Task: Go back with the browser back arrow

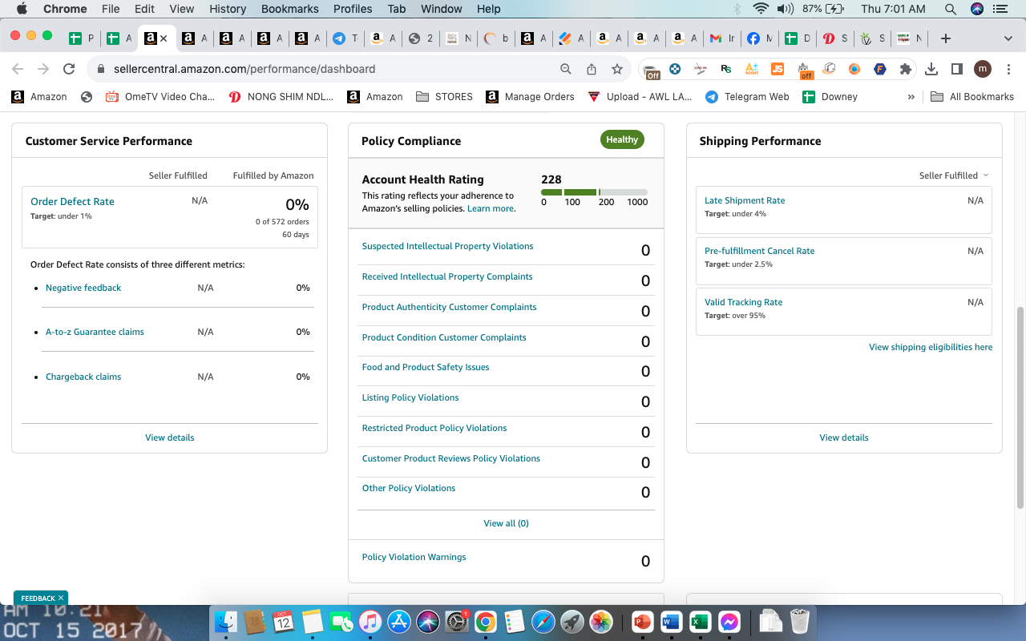Action: pos(18,69)
